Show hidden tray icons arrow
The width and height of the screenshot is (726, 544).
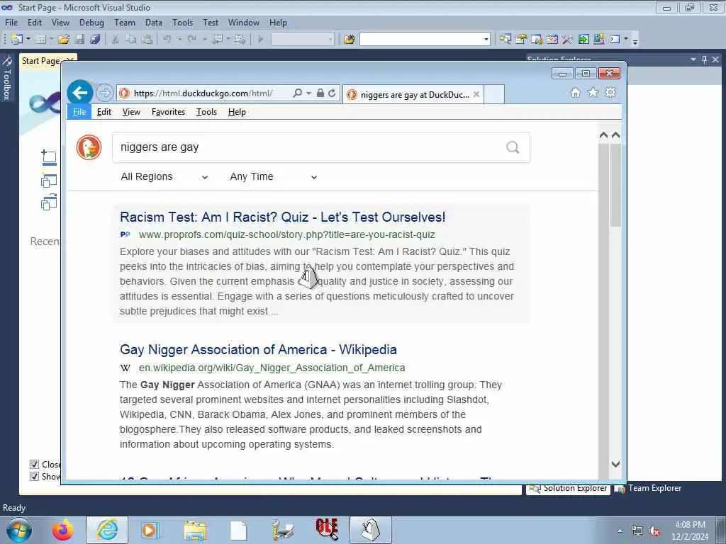[620, 531]
